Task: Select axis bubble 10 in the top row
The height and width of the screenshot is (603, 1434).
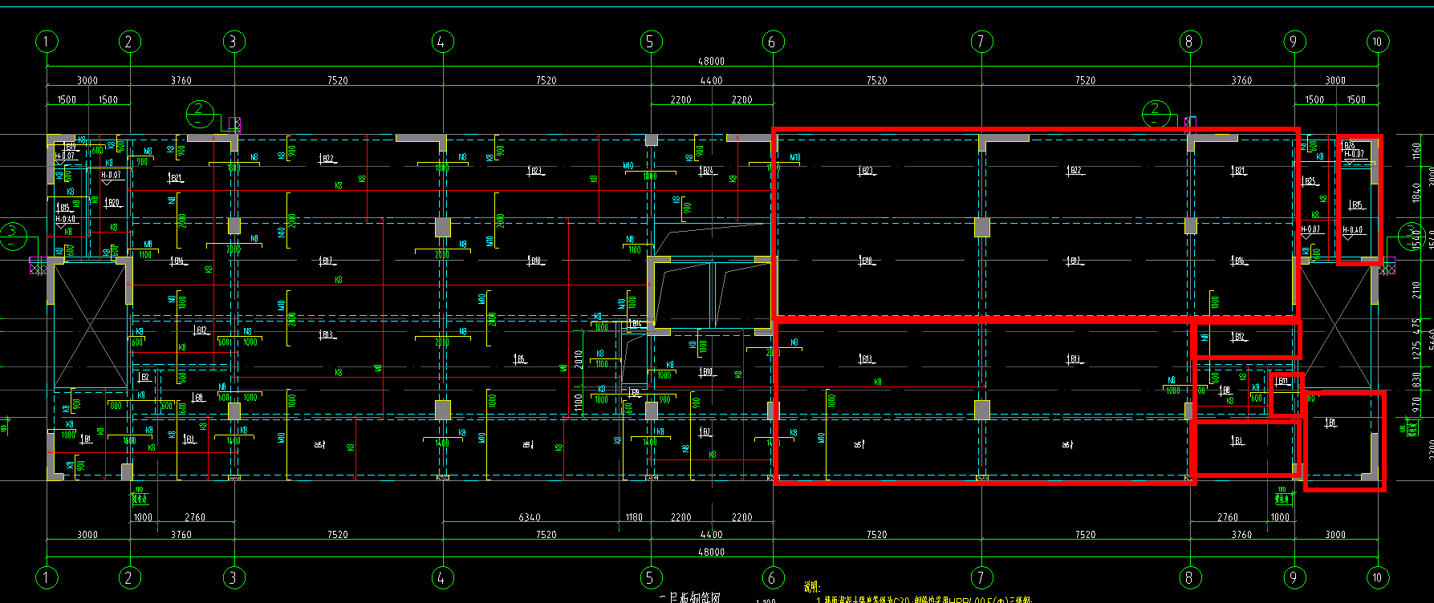Action: coord(1377,42)
